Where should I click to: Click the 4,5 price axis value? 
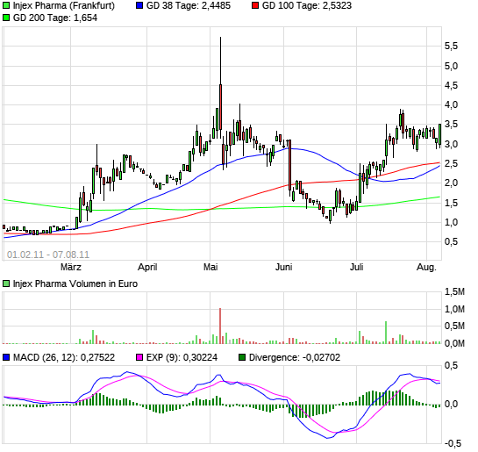[451, 85]
